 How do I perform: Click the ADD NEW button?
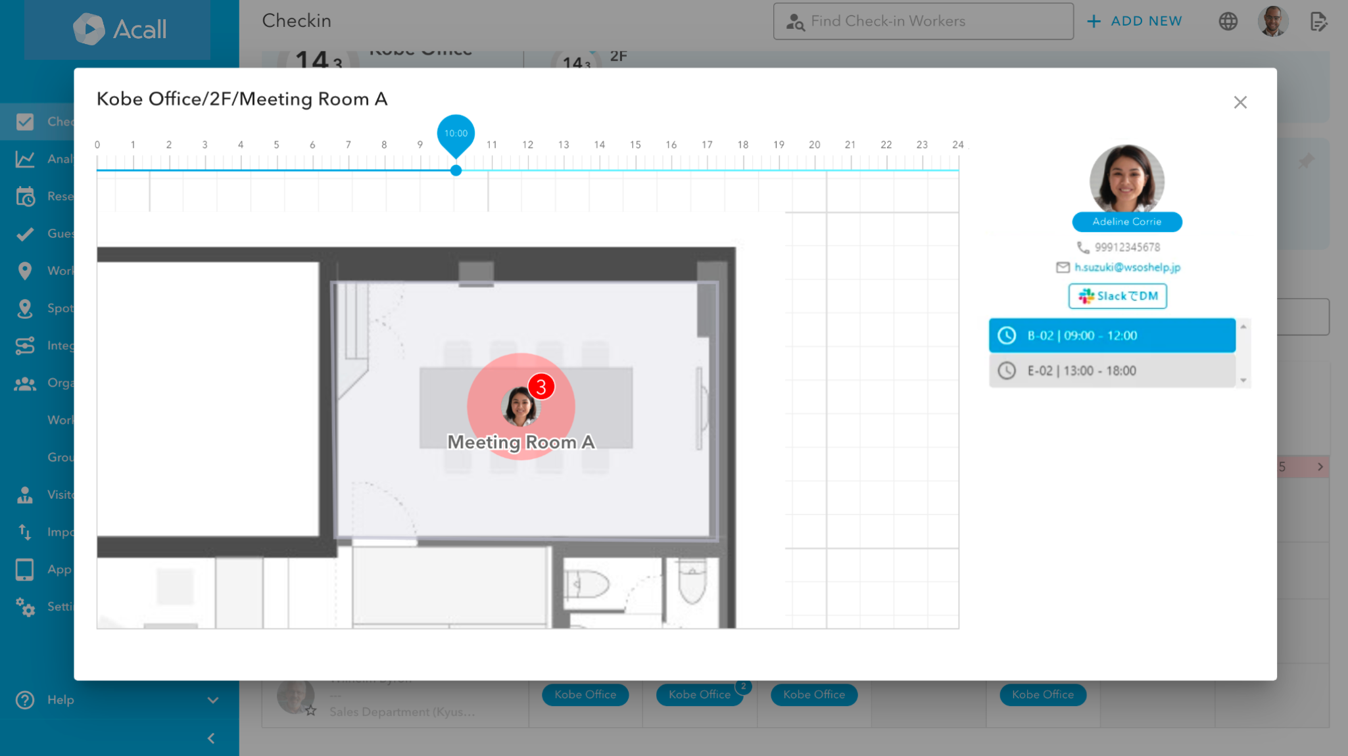tap(1135, 21)
